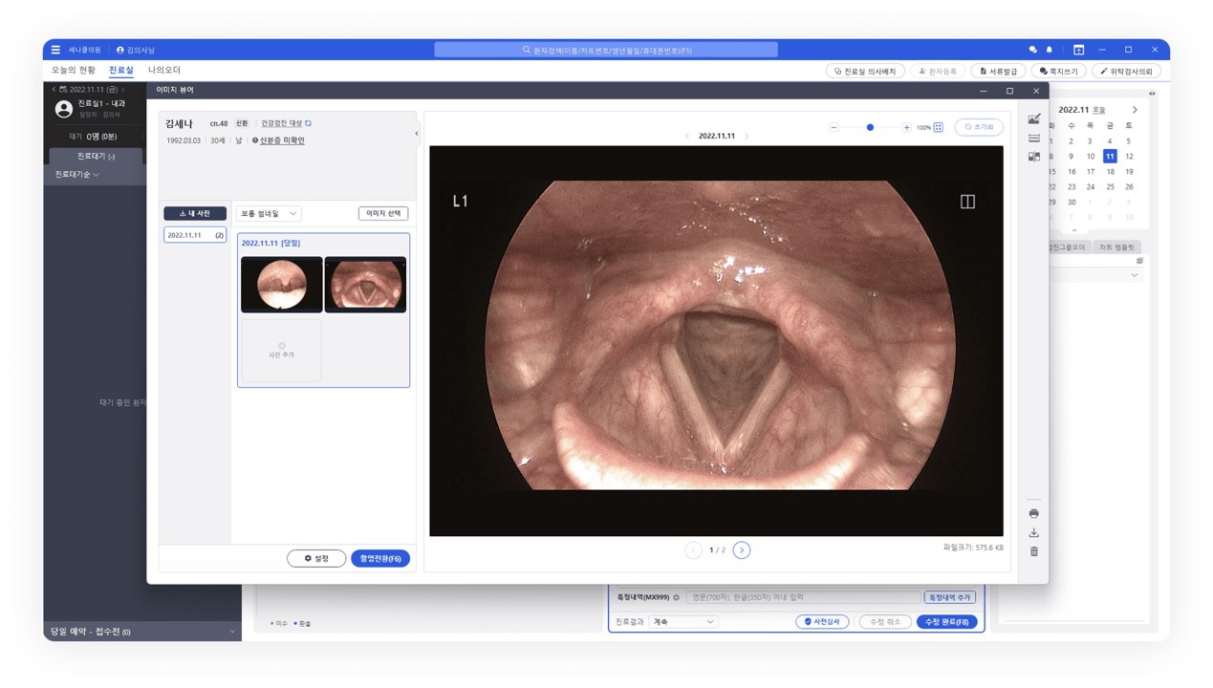Image resolution: width=1213 pixels, height=688 pixels.
Task: Select the image compare tool in sidebar
Action: (1033, 157)
